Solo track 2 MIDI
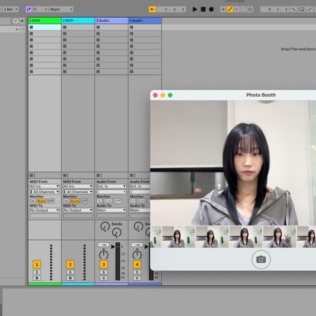The width and height of the screenshot is (316, 316). tap(70, 272)
